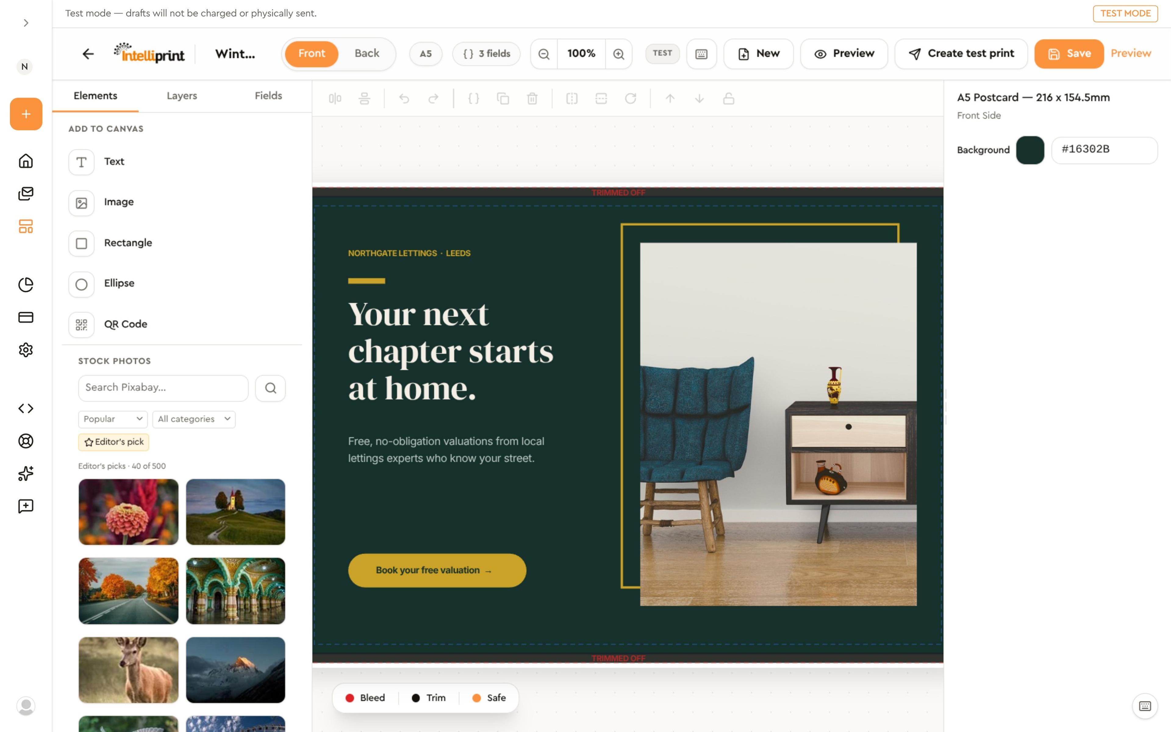The width and height of the screenshot is (1171, 732).
Task: Open the home icon in left sidebar
Action: pyautogui.click(x=26, y=161)
